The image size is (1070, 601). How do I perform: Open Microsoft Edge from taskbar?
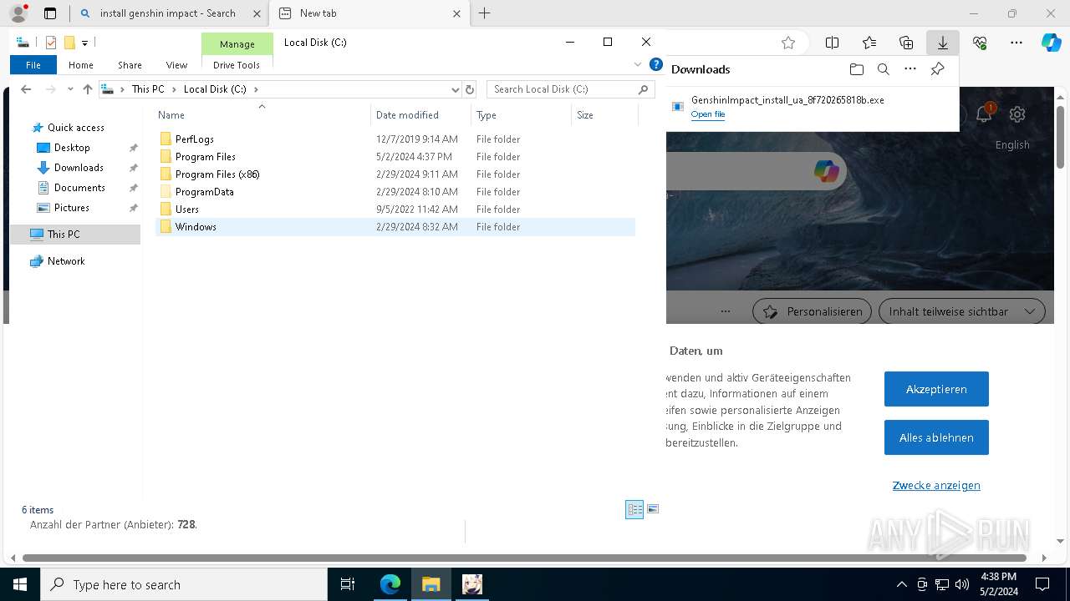coord(390,584)
